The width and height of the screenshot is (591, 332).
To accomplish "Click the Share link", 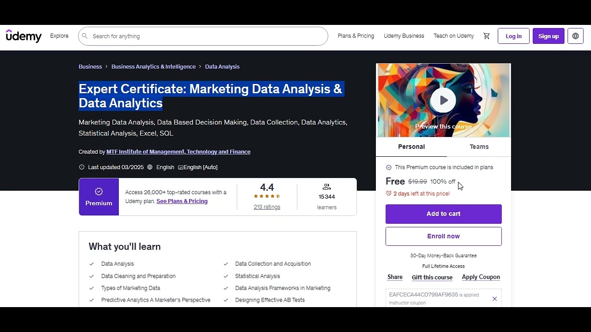I will [x=395, y=277].
